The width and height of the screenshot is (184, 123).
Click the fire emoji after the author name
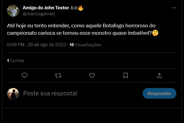pyautogui.click(x=80, y=8)
